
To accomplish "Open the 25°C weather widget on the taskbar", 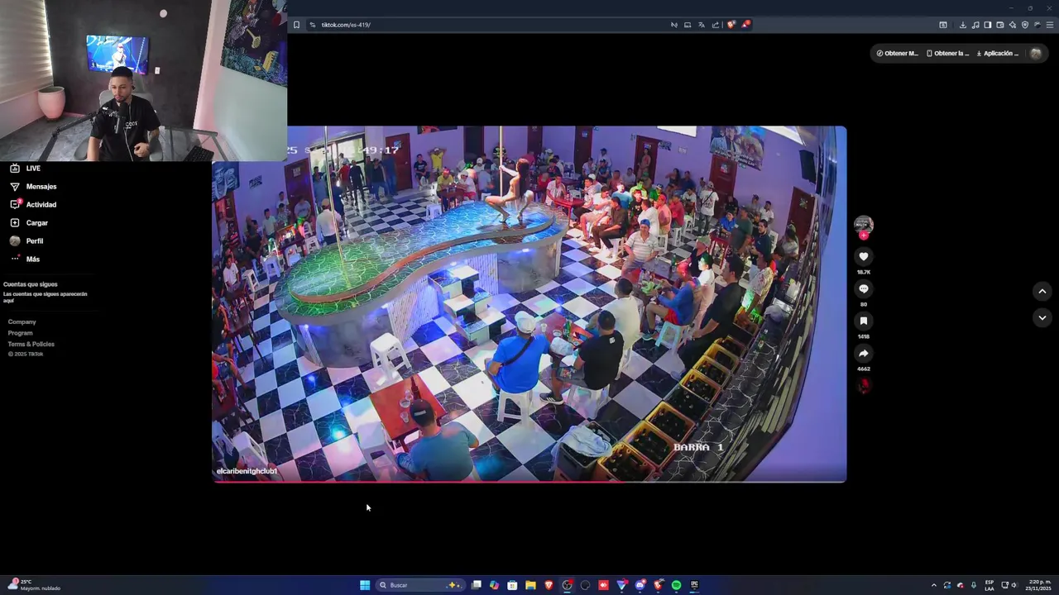I will (33, 585).
